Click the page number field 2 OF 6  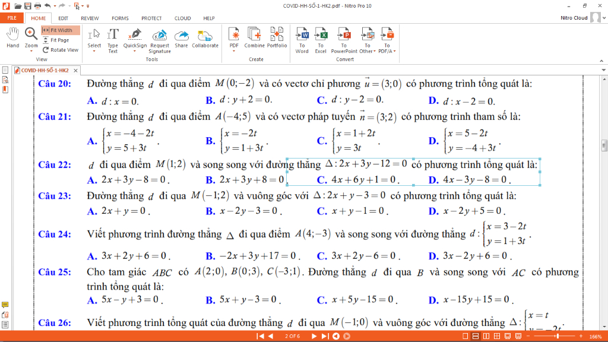tap(292, 336)
